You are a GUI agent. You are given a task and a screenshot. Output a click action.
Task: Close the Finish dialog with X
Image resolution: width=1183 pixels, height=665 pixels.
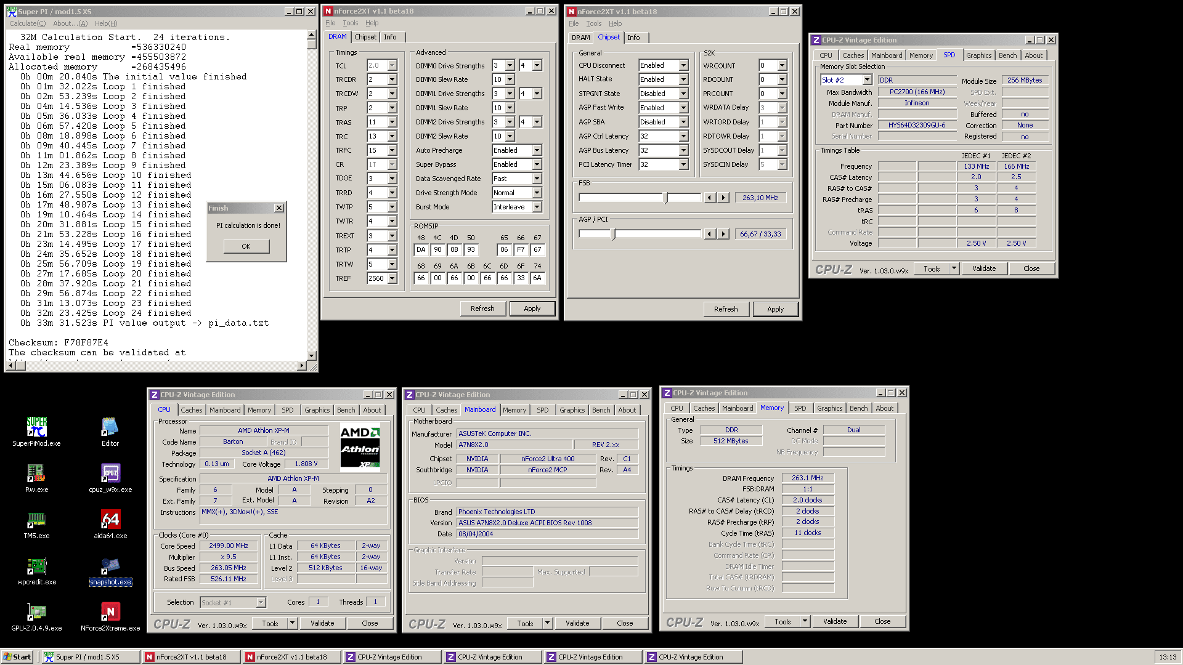[x=278, y=208]
